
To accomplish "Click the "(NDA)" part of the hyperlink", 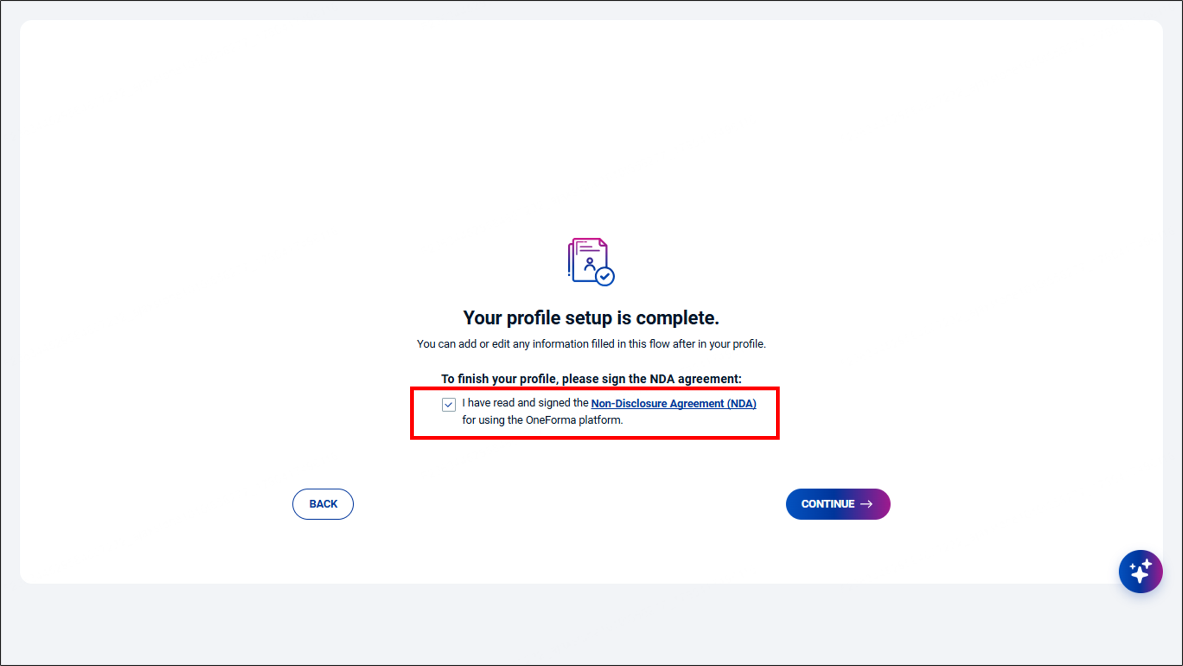I will [741, 403].
